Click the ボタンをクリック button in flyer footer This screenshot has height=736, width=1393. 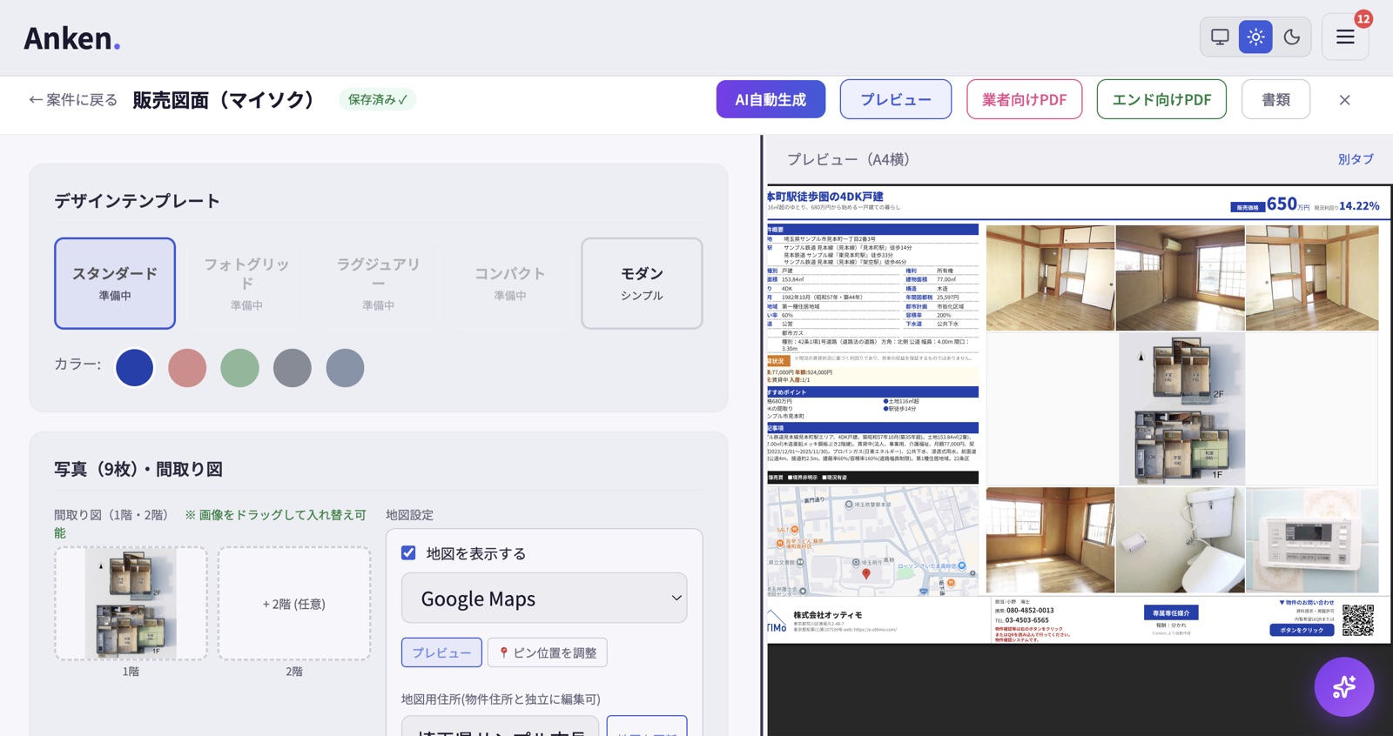(1302, 630)
